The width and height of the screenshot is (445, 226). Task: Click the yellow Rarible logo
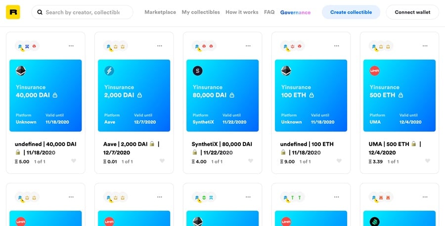click(x=13, y=12)
